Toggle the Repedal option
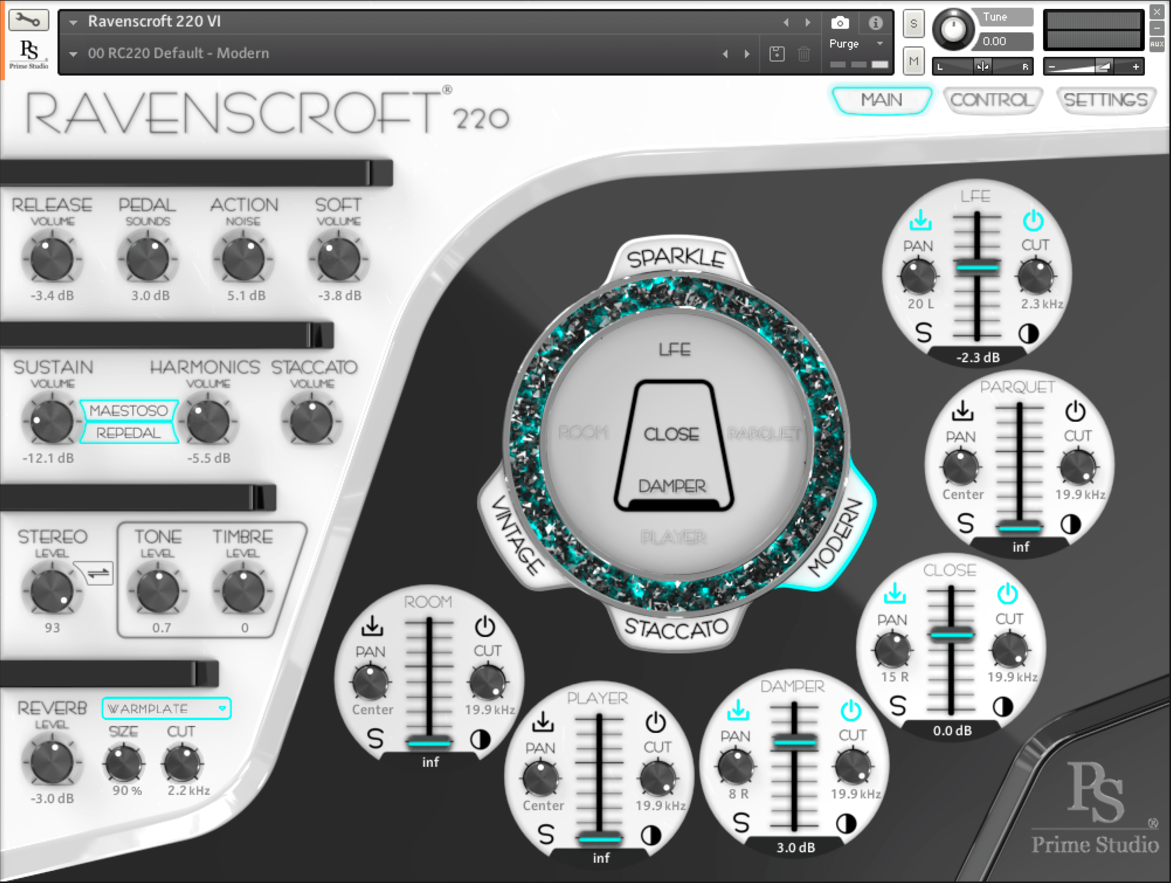The height and width of the screenshot is (883, 1171). (128, 433)
